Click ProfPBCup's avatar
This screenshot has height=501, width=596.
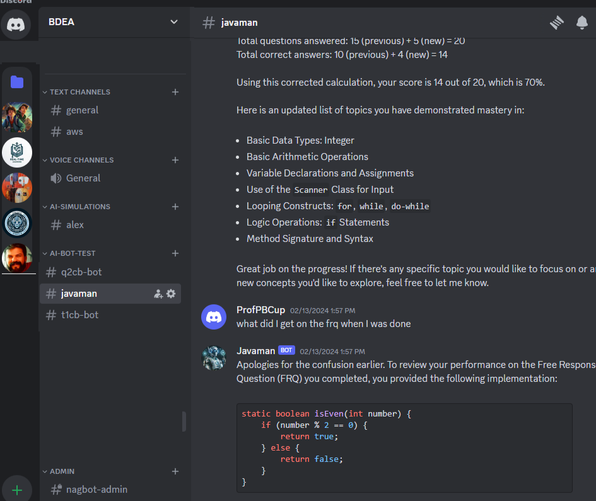[x=214, y=317]
